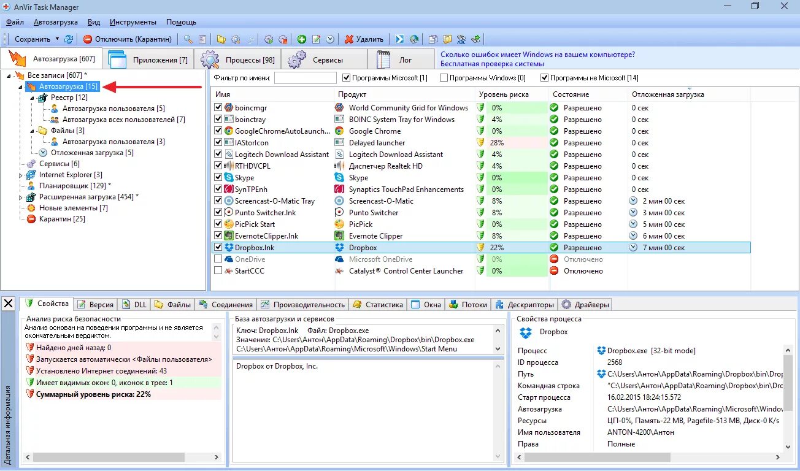Toggle the Программы Microsoft filter checkbox
This screenshot has width=800, height=471.
[x=347, y=78]
